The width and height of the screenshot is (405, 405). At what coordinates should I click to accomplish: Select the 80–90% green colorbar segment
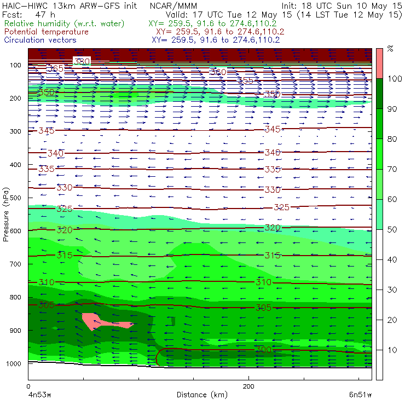pyautogui.click(x=379, y=124)
